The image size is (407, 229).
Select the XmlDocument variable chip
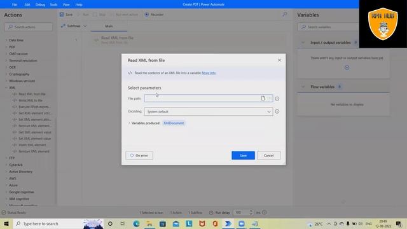(174, 123)
